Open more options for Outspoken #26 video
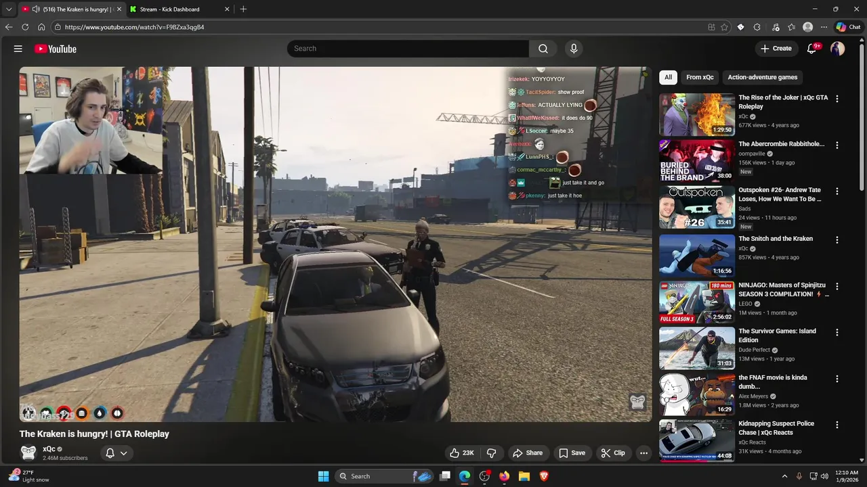This screenshot has height=487, width=867. point(837,191)
